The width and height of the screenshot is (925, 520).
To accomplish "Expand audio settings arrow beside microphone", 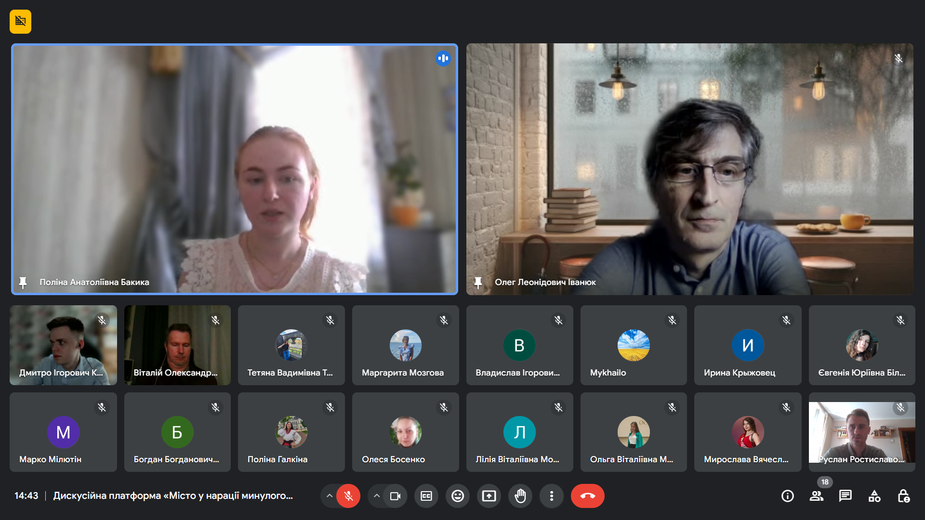I will (x=329, y=496).
